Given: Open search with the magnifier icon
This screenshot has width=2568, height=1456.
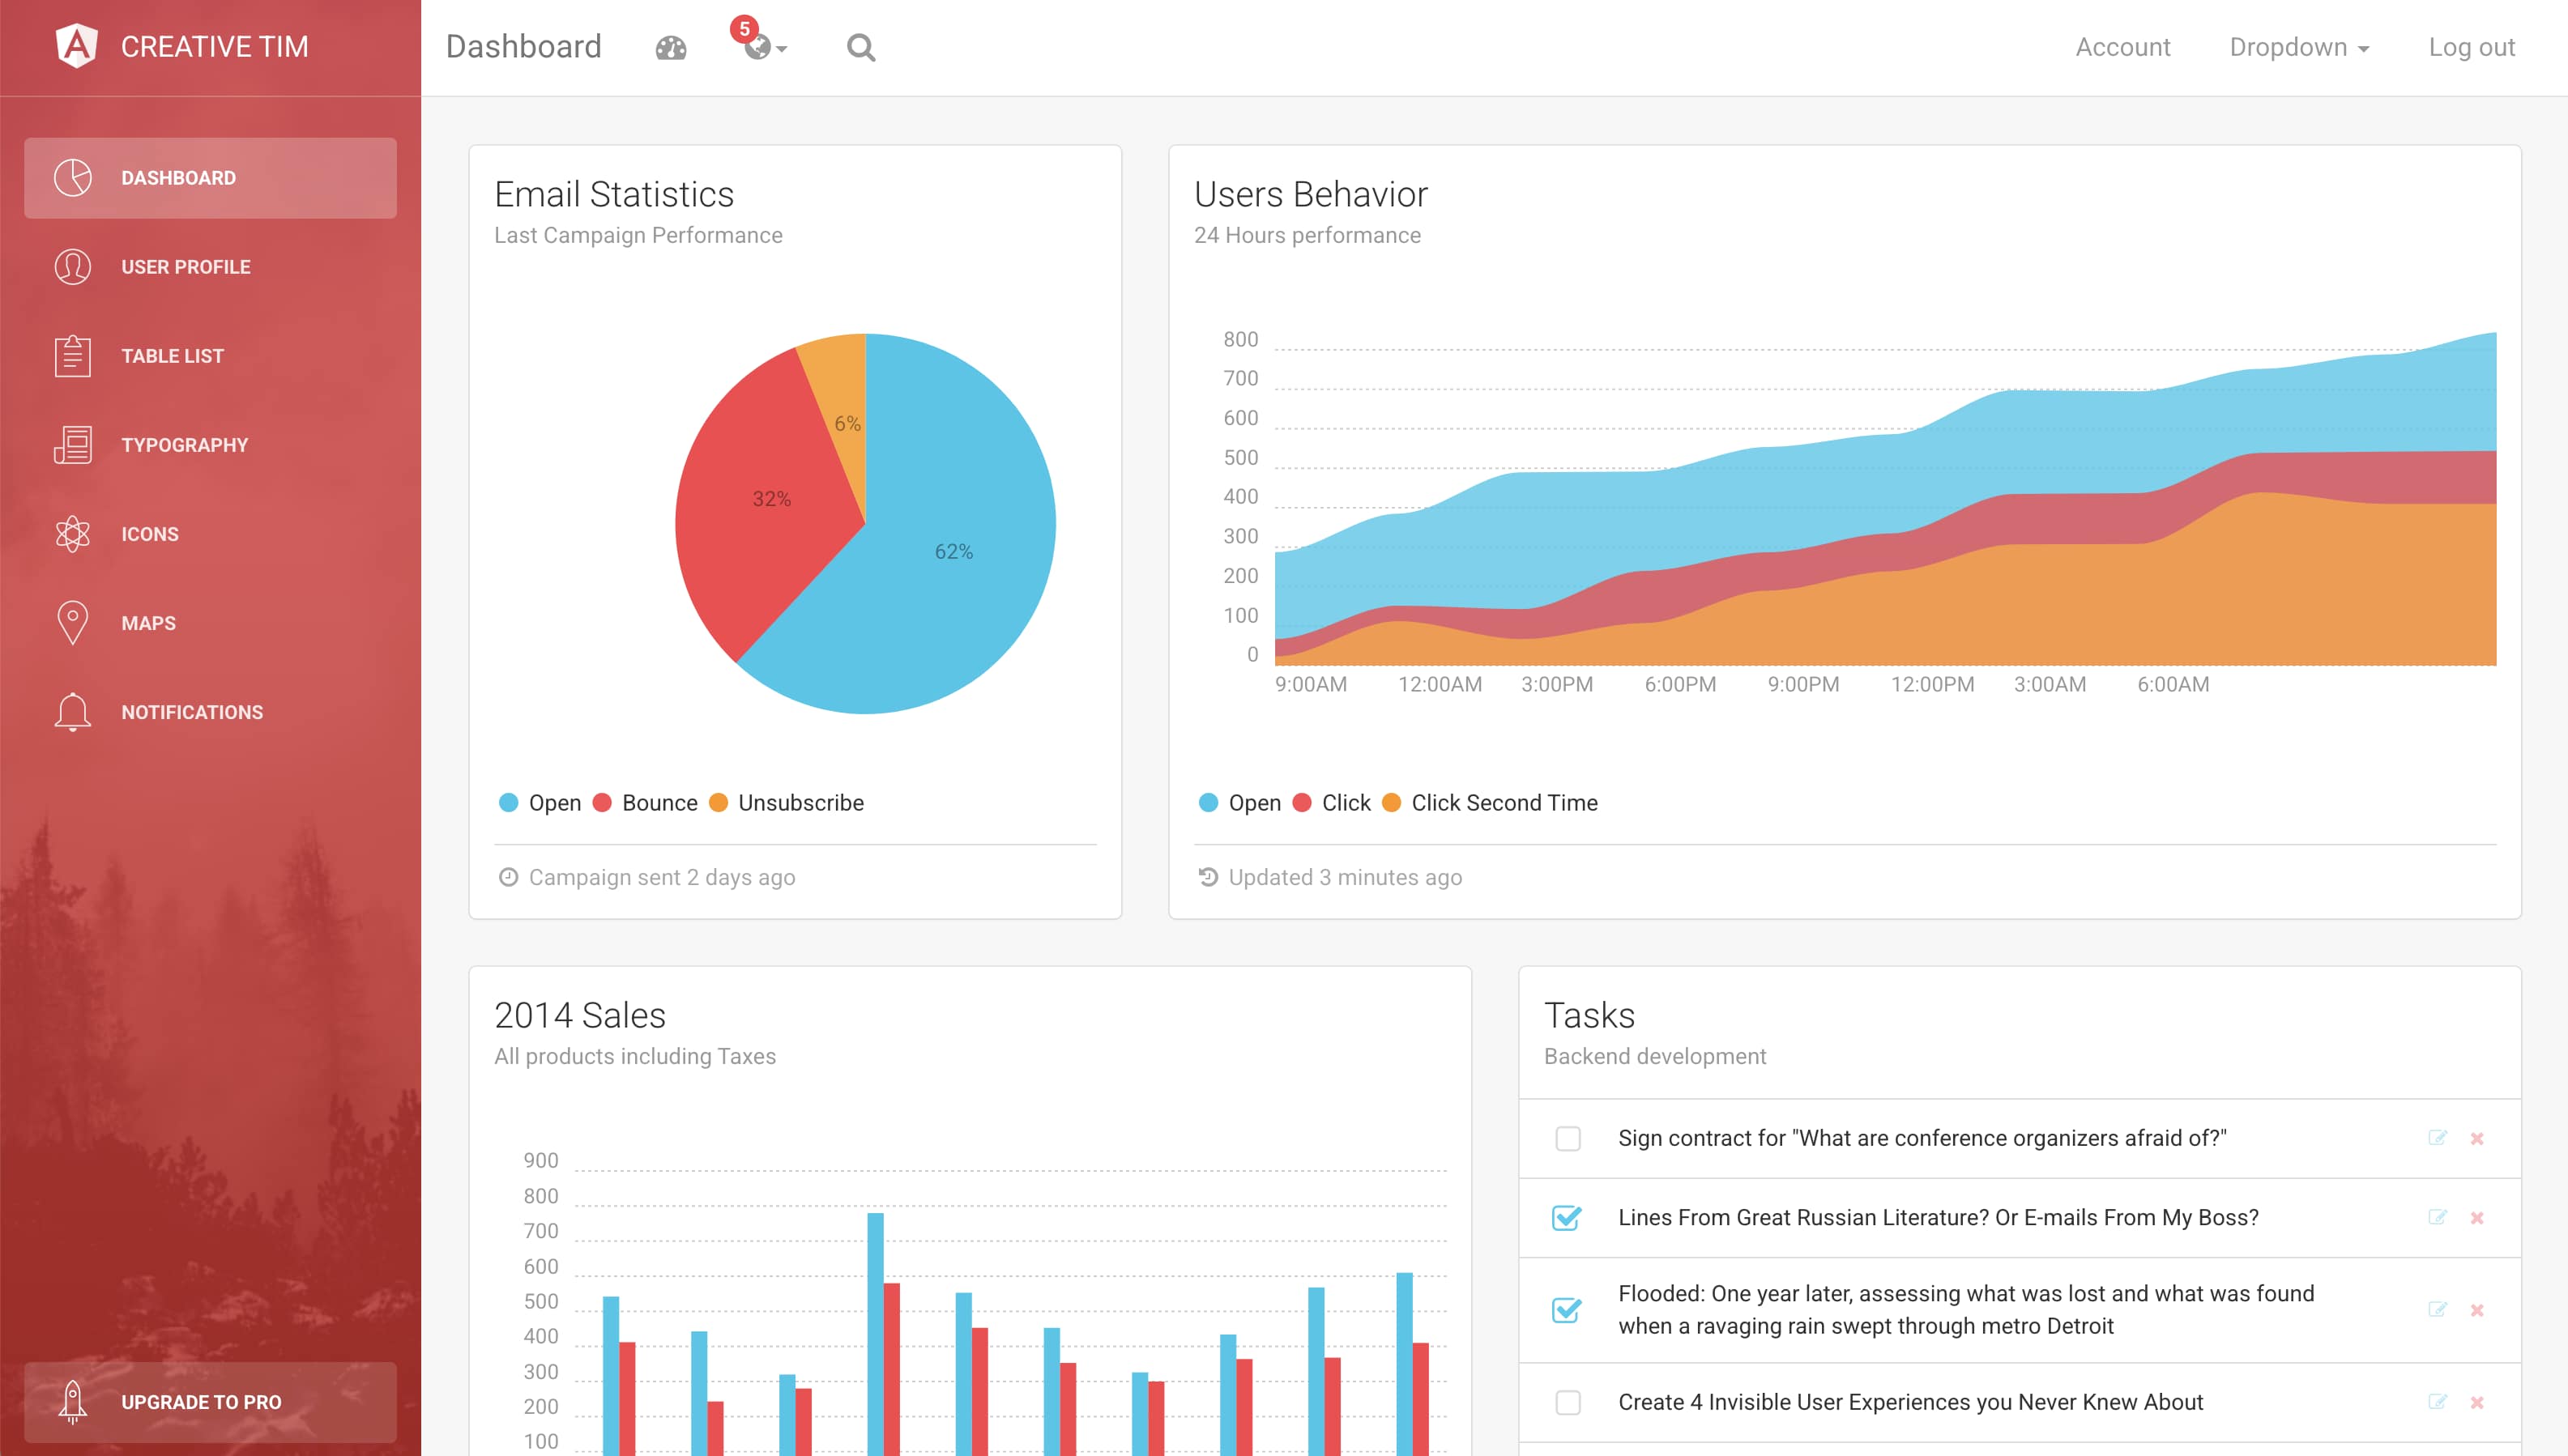Looking at the screenshot, I should click(860, 47).
